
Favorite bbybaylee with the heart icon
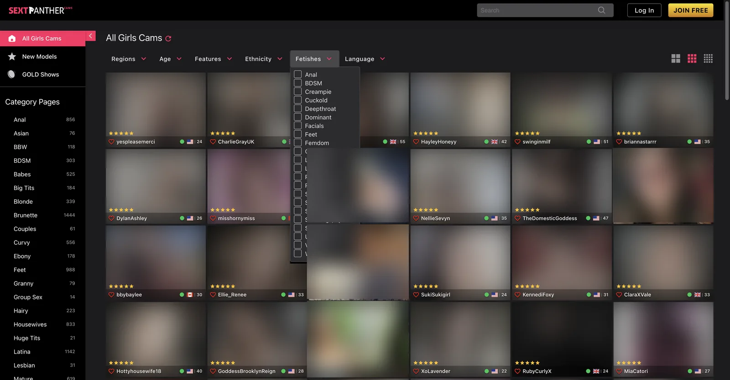pos(111,295)
